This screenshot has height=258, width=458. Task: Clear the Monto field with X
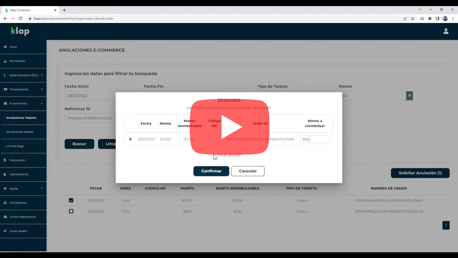coord(409,96)
